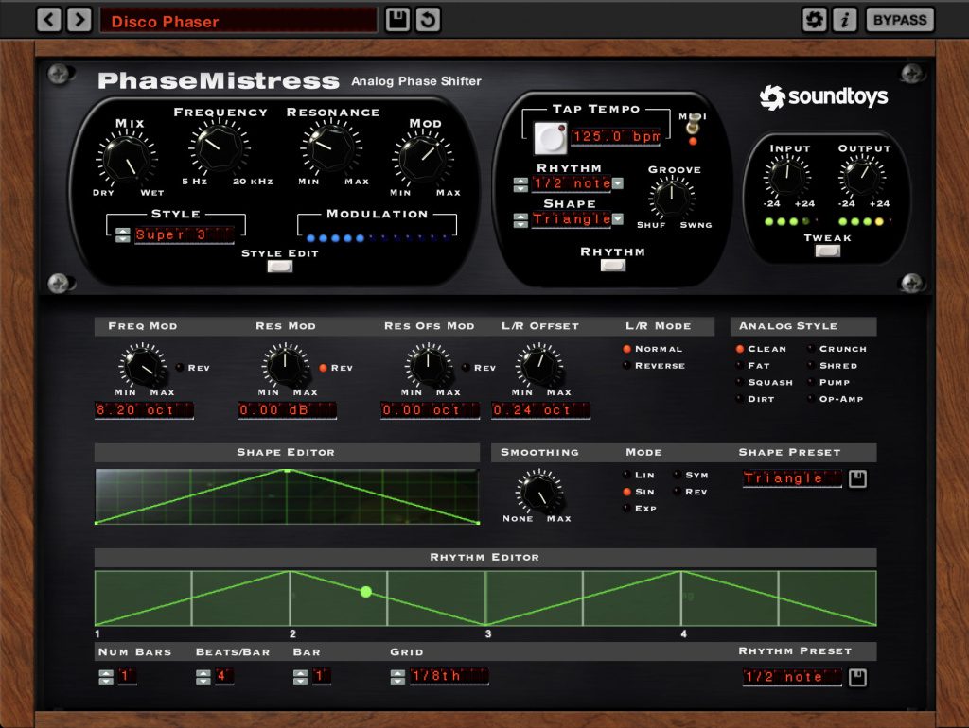Click the peak point in Shape Editor
Screen dimensions: 969x728
(x=287, y=471)
